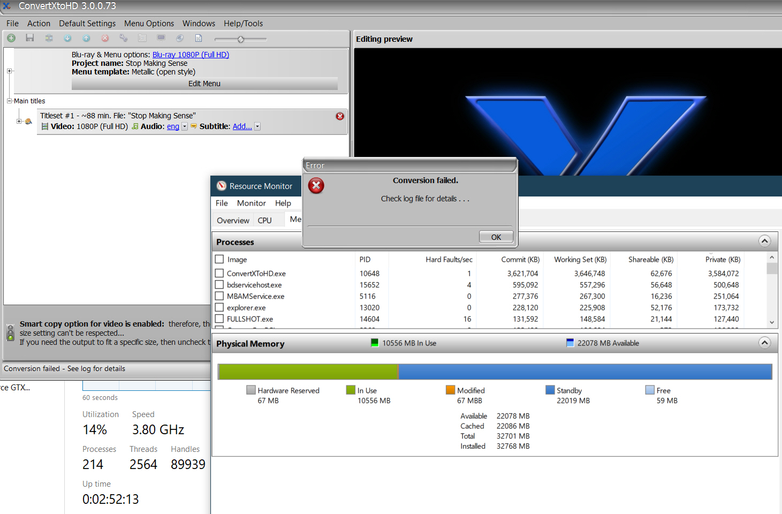Click the menu layout grid toolbar icon
Screen dimensions: 782x514
point(142,38)
